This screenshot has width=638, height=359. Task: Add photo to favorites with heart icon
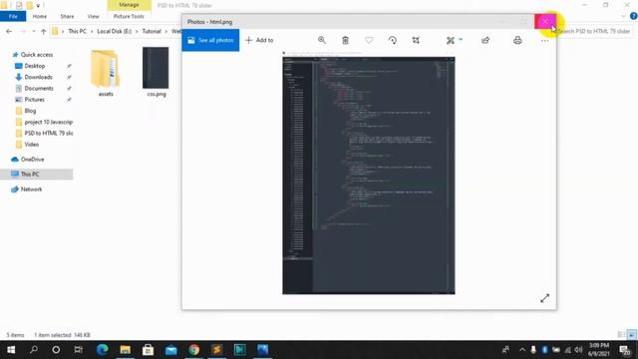pyautogui.click(x=369, y=40)
